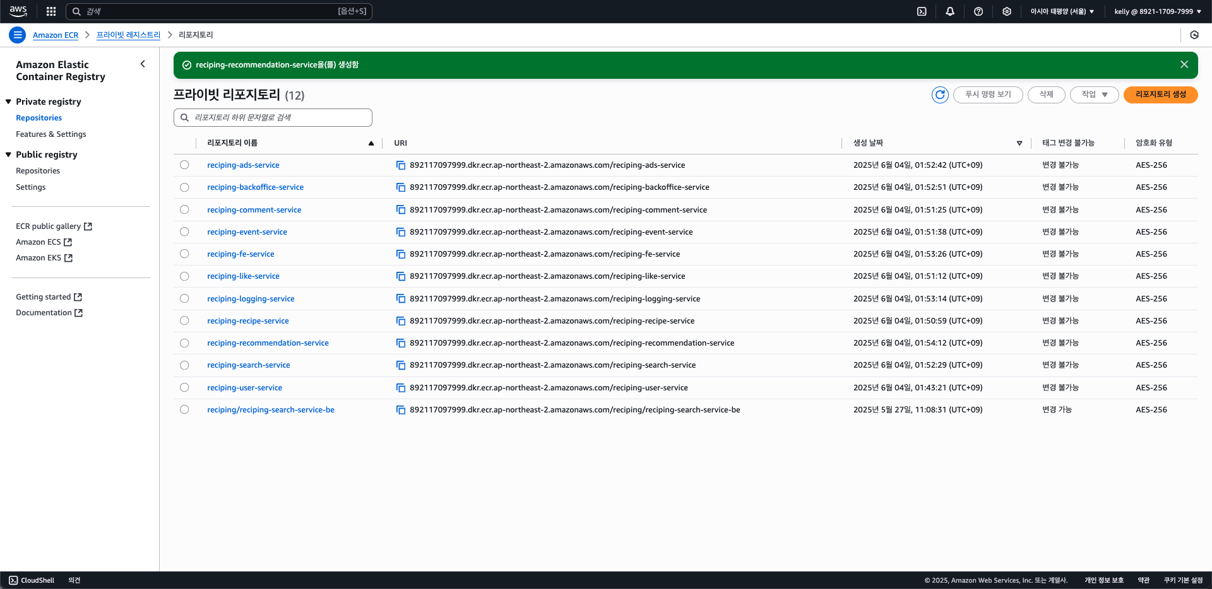Copy URI of reciping-backoffice-service

(401, 187)
